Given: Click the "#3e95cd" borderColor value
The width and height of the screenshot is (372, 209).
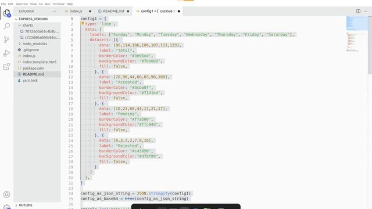Looking at the screenshot, I should (141, 56).
